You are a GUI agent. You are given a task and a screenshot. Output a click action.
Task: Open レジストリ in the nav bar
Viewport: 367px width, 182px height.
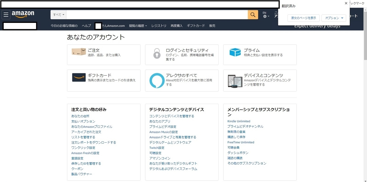[159, 26]
